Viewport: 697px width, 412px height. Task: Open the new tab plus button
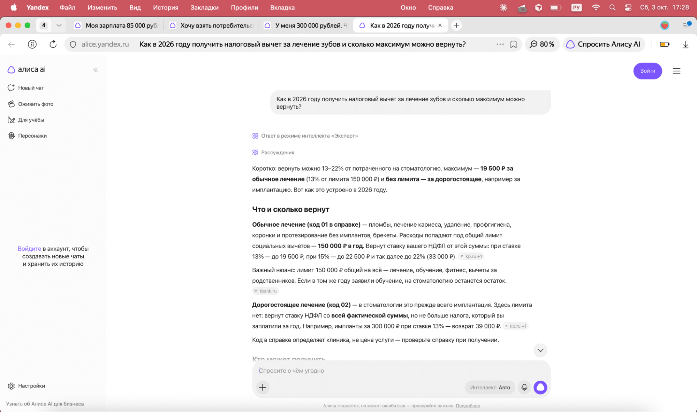(456, 25)
